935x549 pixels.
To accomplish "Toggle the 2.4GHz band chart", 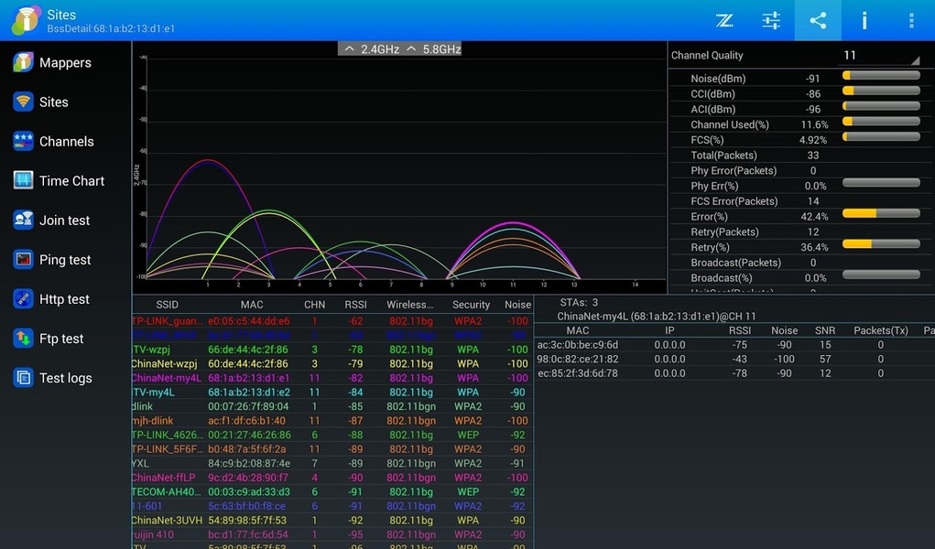I will click(372, 48).
